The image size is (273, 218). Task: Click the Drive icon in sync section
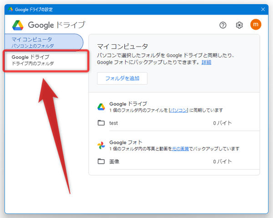click(101, 107)
